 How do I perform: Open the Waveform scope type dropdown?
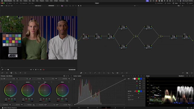[x=182, y=76]
